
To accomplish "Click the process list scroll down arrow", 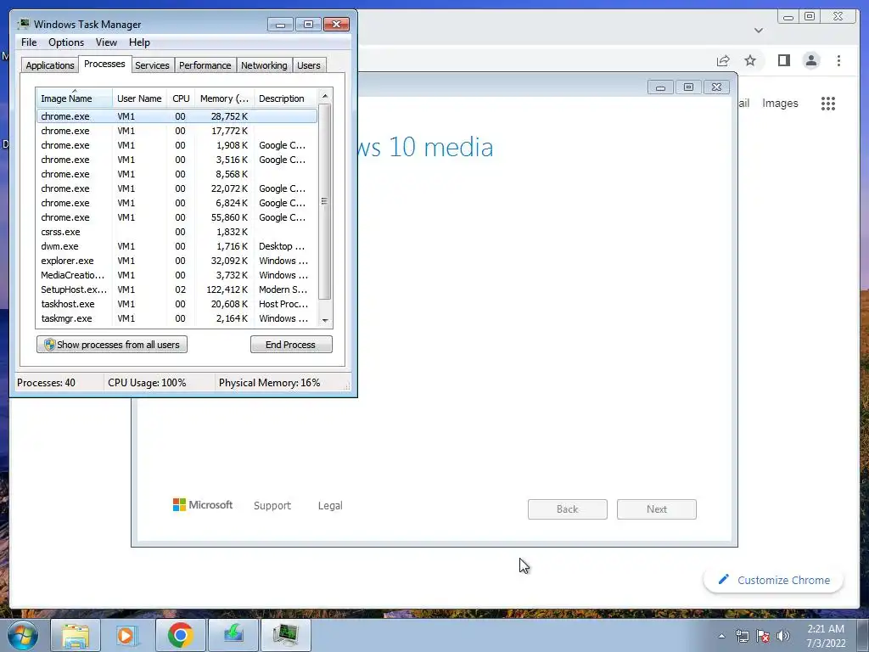I will 325,320.
